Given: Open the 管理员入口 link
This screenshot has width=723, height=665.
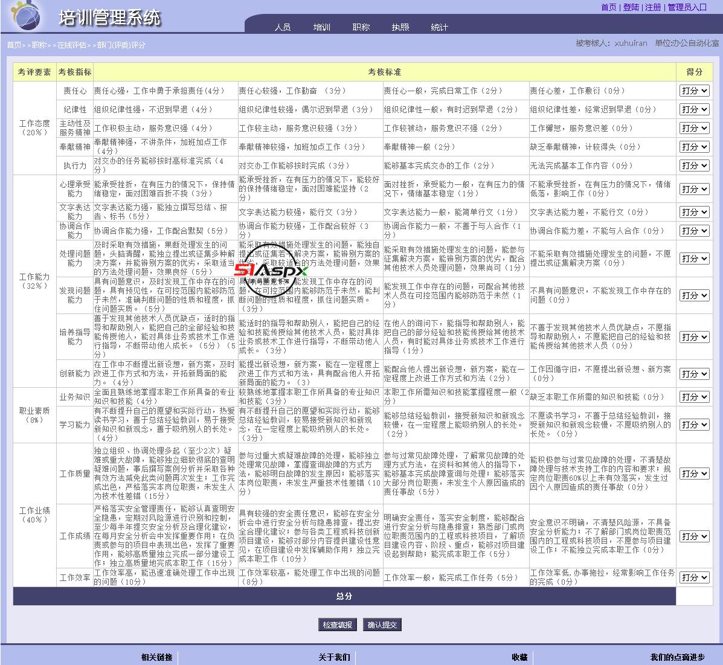Looking at the screenshot, I should point(687,7).
